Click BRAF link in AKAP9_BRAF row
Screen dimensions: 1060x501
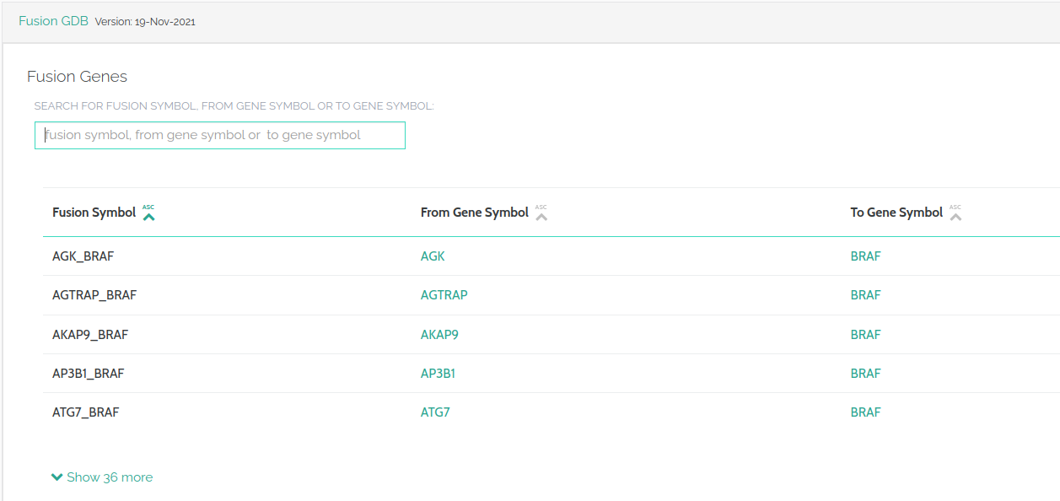tap(865, 335)
